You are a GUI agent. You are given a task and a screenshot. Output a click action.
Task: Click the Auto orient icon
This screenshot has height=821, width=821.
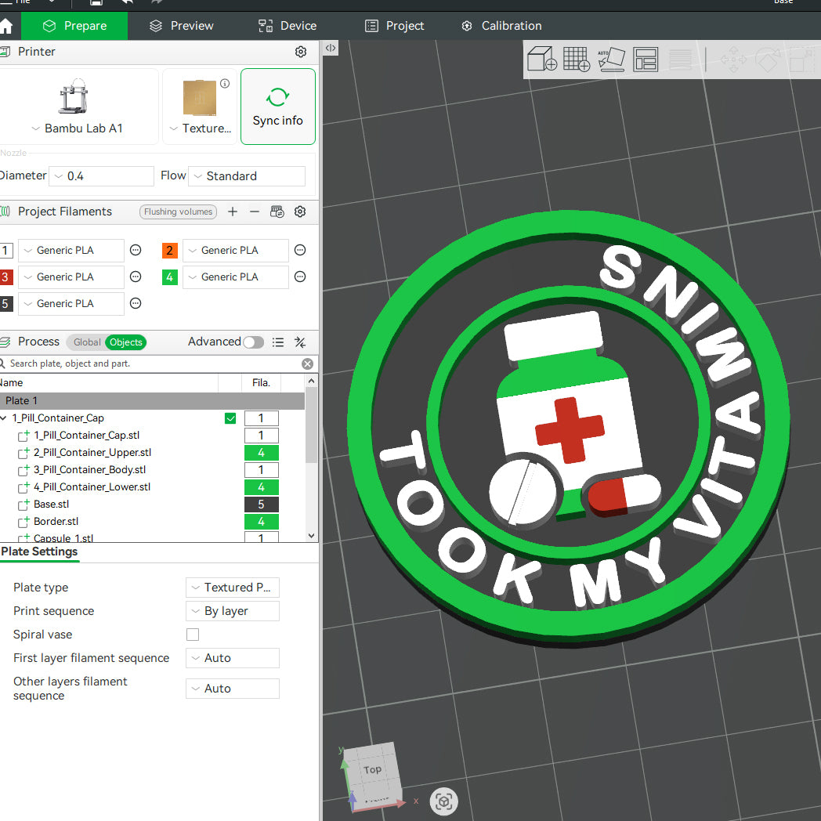pyautogui.click(x=611, y=60)
